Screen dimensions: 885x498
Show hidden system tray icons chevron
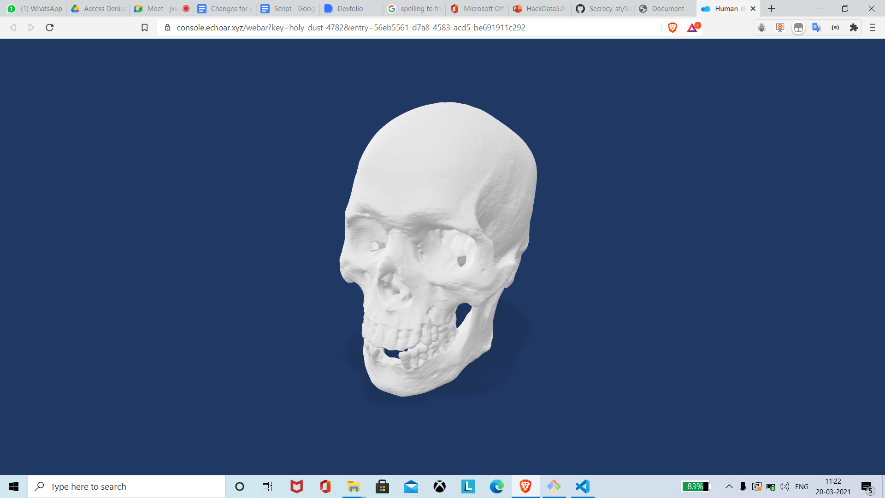click(729, 486)
